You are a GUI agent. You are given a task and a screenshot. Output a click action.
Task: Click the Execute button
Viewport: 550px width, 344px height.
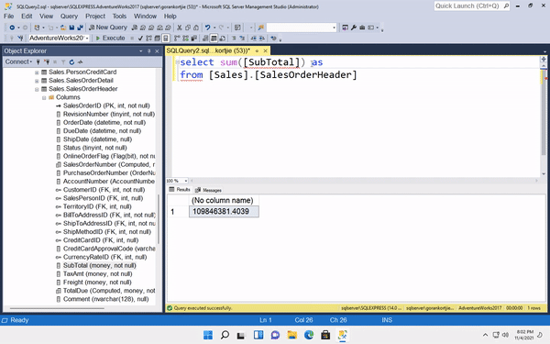tap(110, 38)
